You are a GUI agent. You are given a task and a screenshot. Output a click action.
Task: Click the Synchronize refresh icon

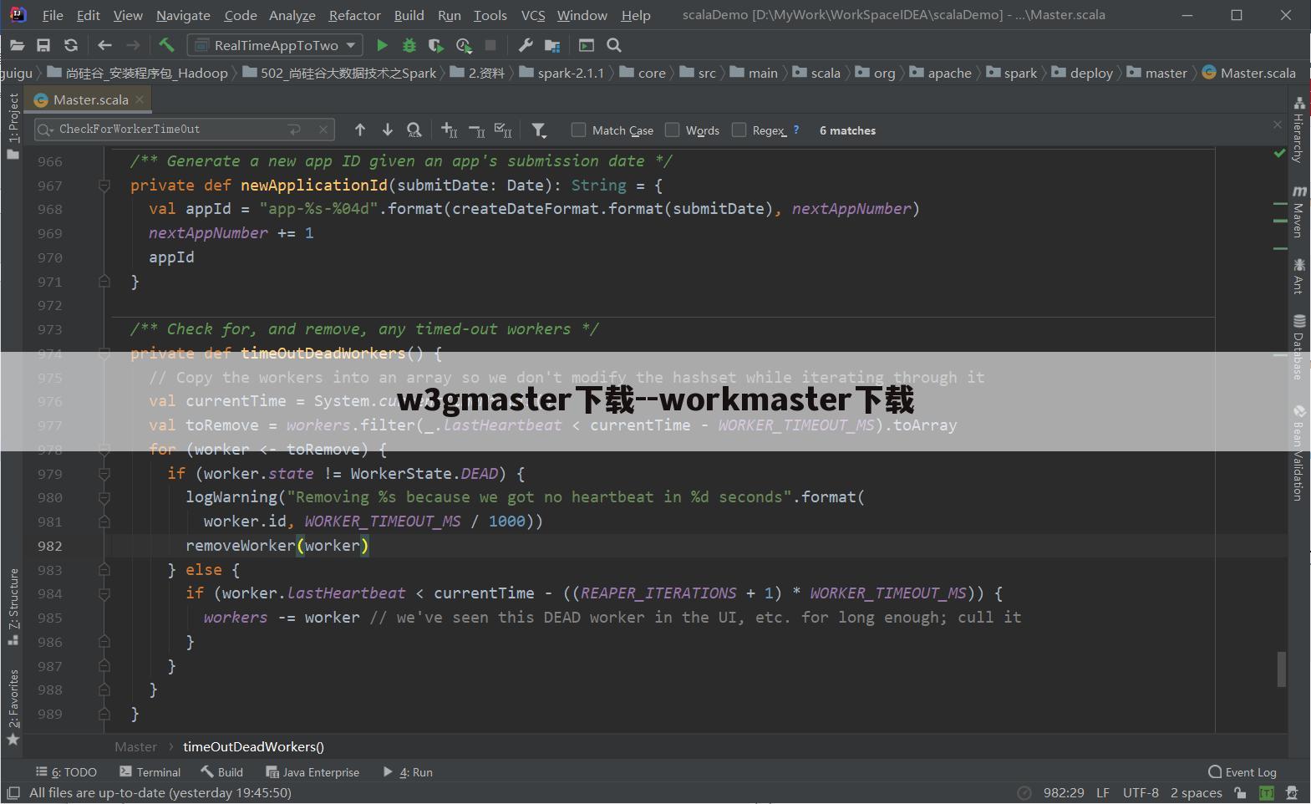coord(71,45)
